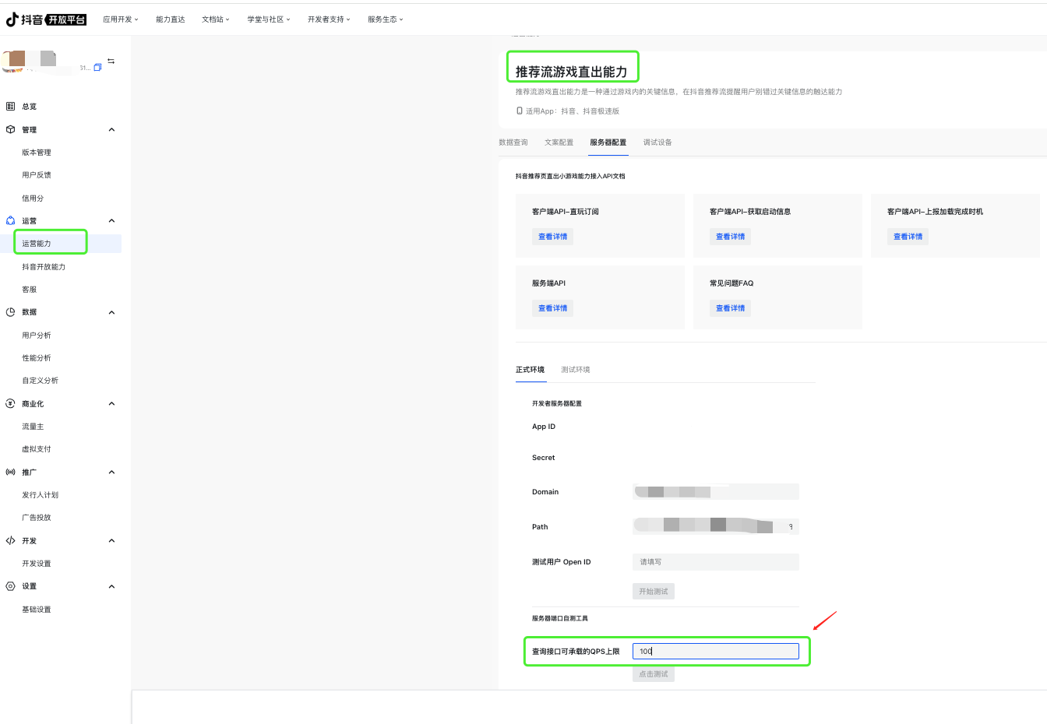Click the switch-app arrows icon
Viewport: 1047px width, 724px height.
[x=111, y=61]
